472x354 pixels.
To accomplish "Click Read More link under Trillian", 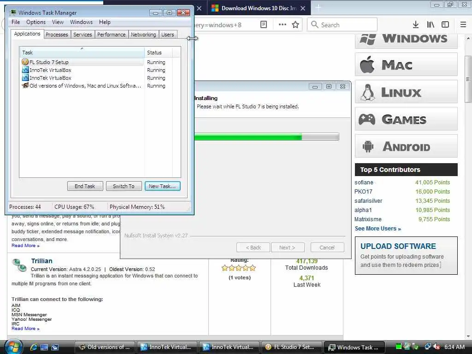I will [x=25, y=328].
